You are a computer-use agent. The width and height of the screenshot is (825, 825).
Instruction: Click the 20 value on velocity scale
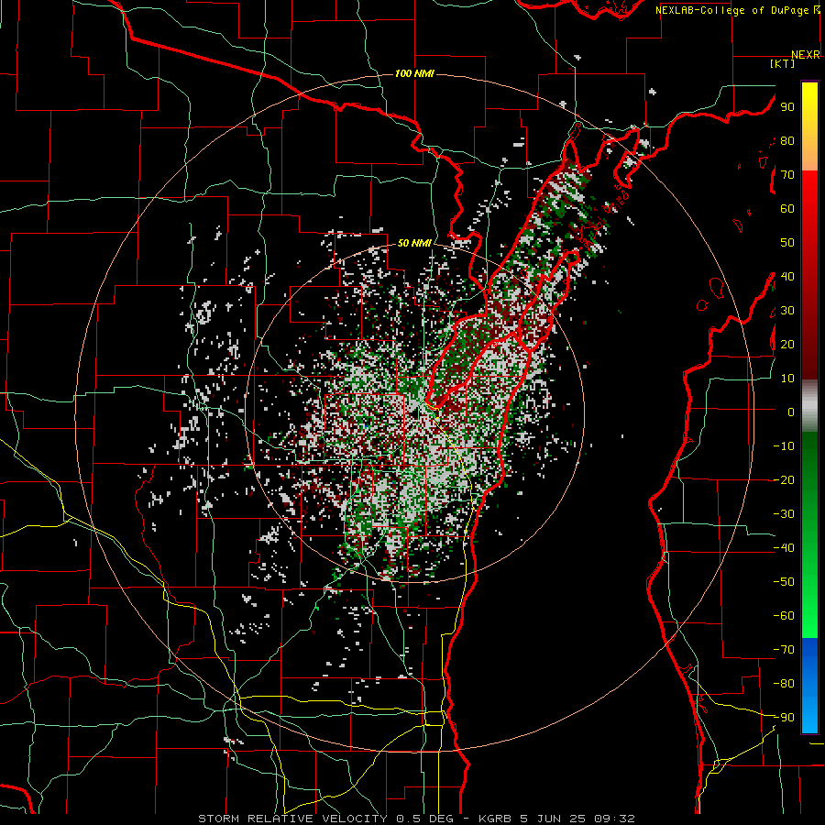(787, 344)
